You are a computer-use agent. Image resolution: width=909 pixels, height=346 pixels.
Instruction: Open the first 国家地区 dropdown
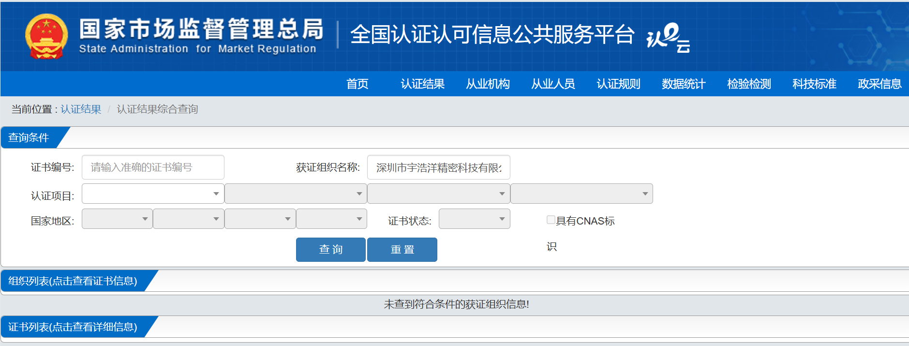pos(117,219)
